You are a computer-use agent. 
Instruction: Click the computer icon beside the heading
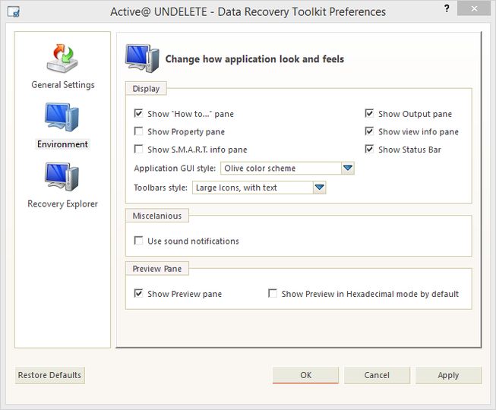point(142,58)
